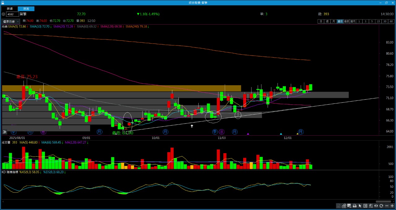Zoom in chart with plus icon

(x=392, y=206)
